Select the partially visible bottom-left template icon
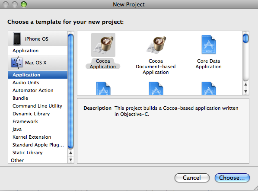The image size is (258, 191). click(103, 88)
